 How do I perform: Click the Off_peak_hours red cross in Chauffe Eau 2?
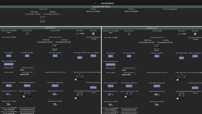click(x=129, y=34)
